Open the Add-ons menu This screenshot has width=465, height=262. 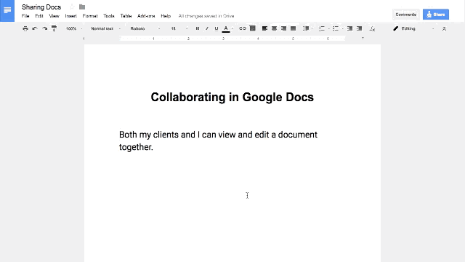coord(146,16)
